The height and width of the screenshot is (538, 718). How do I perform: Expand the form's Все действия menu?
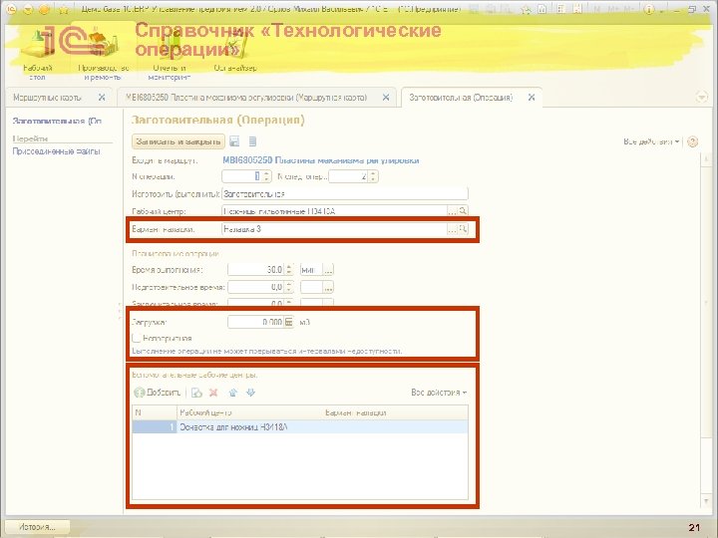[651, 141]
